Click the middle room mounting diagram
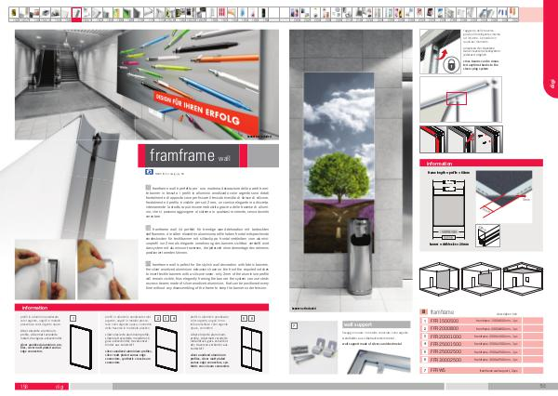The width and height of the screenshot is (558, 396). (481, 279)
